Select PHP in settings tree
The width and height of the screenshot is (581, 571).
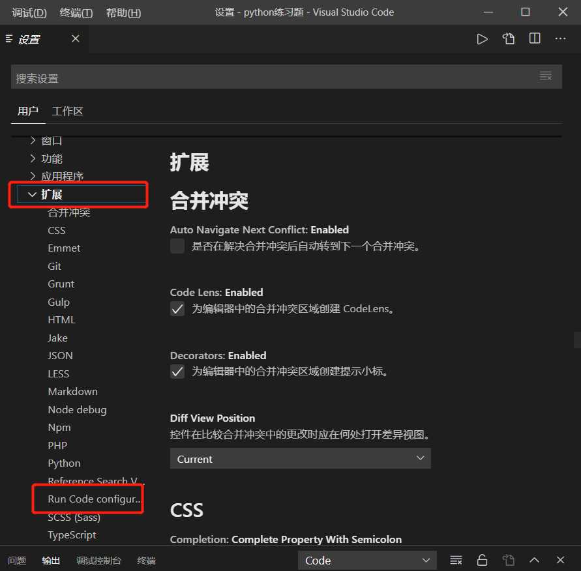click(57, 445)
